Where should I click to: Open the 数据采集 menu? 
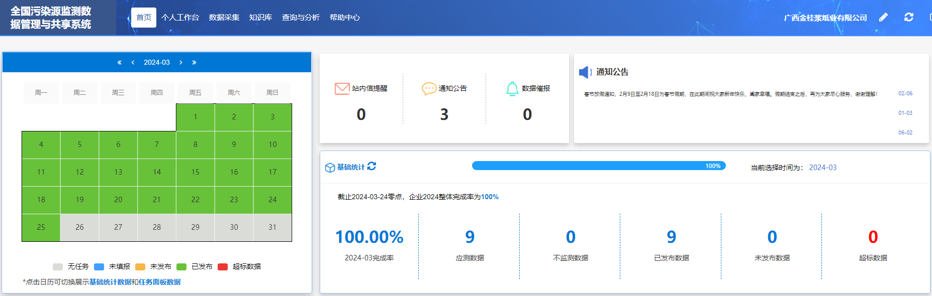point(224,18)
